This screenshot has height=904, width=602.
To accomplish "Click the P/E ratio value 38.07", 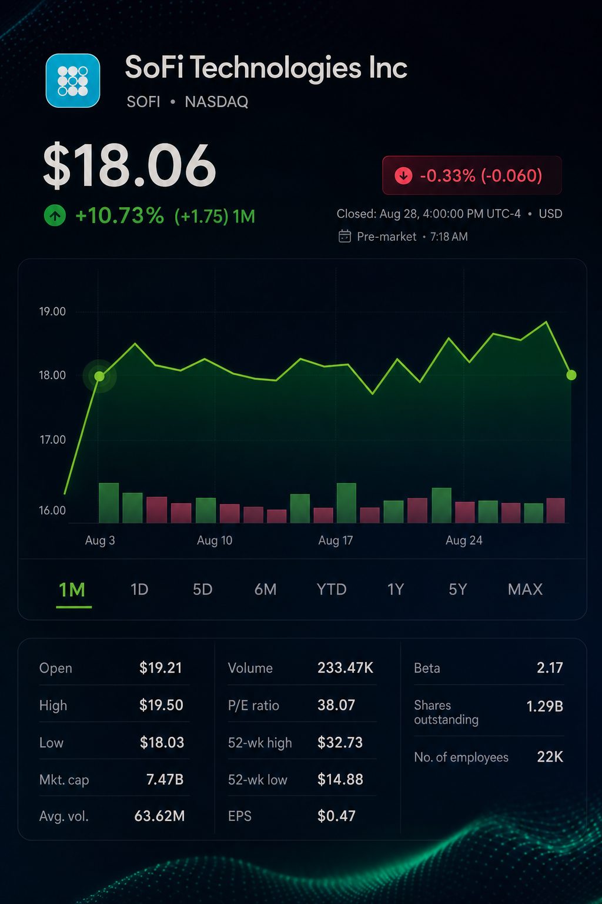I will 336,705.
